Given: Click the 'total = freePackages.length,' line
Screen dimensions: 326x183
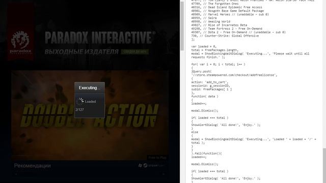Looking at the screenshot, I should (215, 50).
